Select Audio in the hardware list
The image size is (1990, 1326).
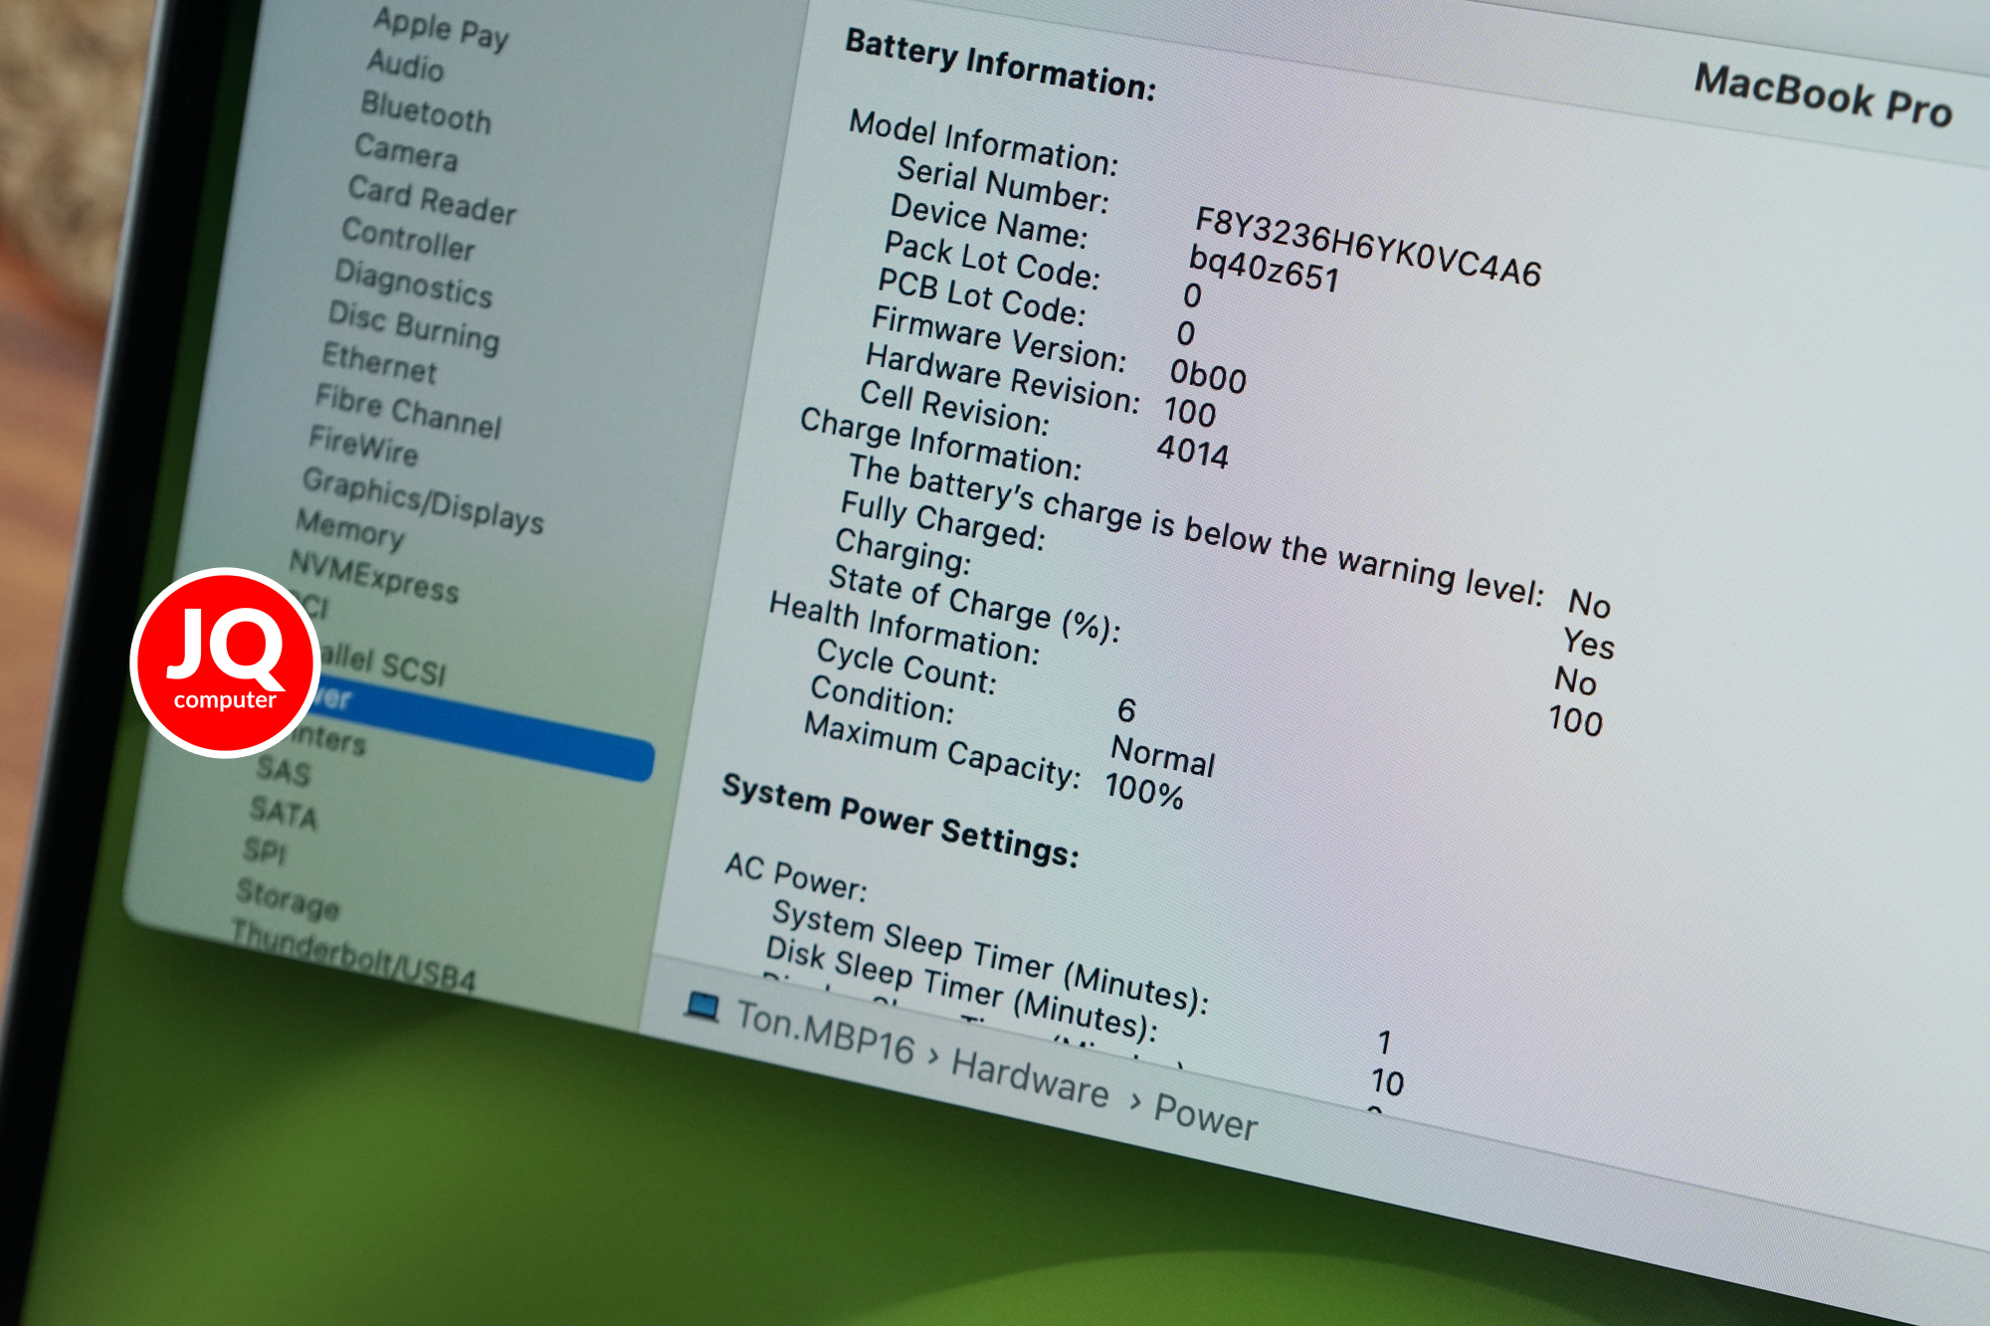tap(405, 66)
